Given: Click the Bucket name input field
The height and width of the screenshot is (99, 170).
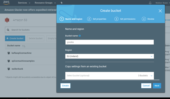Looking at the screenshot, I should (110, 42).
